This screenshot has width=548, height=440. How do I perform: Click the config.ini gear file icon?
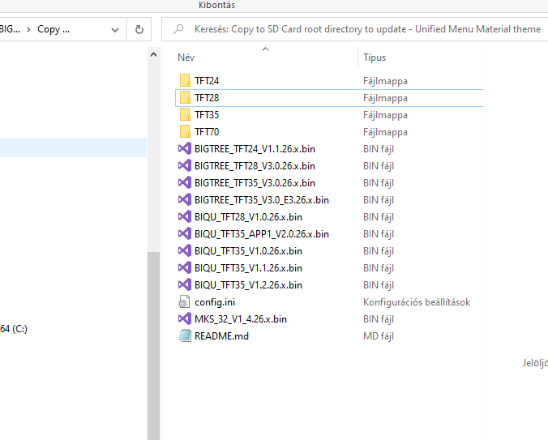(184, 302)
